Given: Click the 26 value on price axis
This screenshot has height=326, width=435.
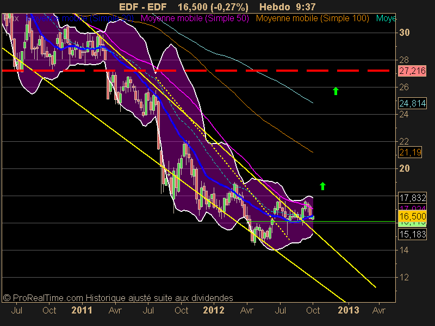Looking at the screenshot, I should (404, 87).
